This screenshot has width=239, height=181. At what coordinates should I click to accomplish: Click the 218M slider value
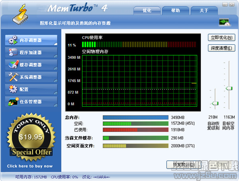click(x=213, y=117)
